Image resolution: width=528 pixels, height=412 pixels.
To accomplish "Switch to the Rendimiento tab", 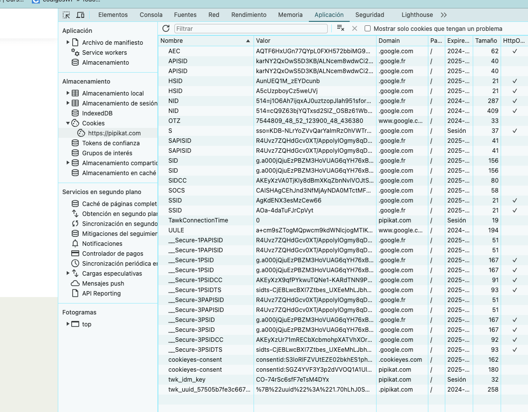I will click(x=249, y=15).
